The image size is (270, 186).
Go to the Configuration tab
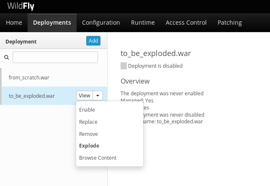(x=101, y=23)
